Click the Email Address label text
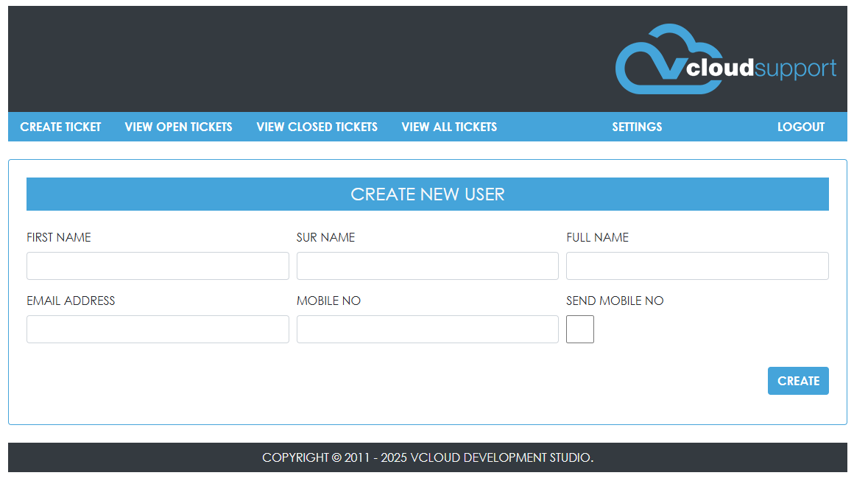Viewport: 854px width, 481px height. 71,301
